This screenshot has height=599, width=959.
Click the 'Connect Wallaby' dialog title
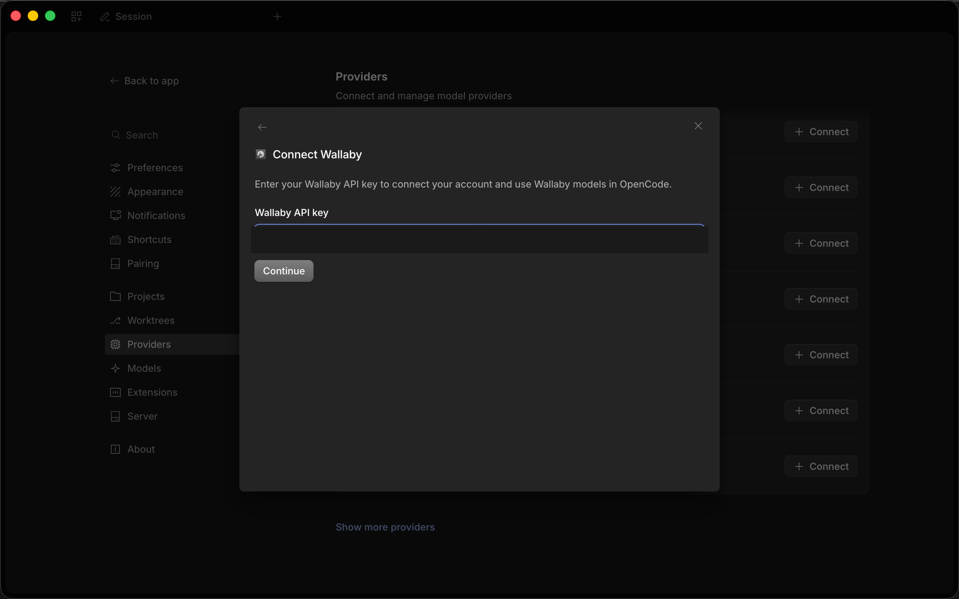(317, 155)
